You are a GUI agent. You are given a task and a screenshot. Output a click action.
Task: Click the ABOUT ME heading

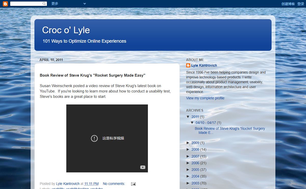(x=195, y=60)
